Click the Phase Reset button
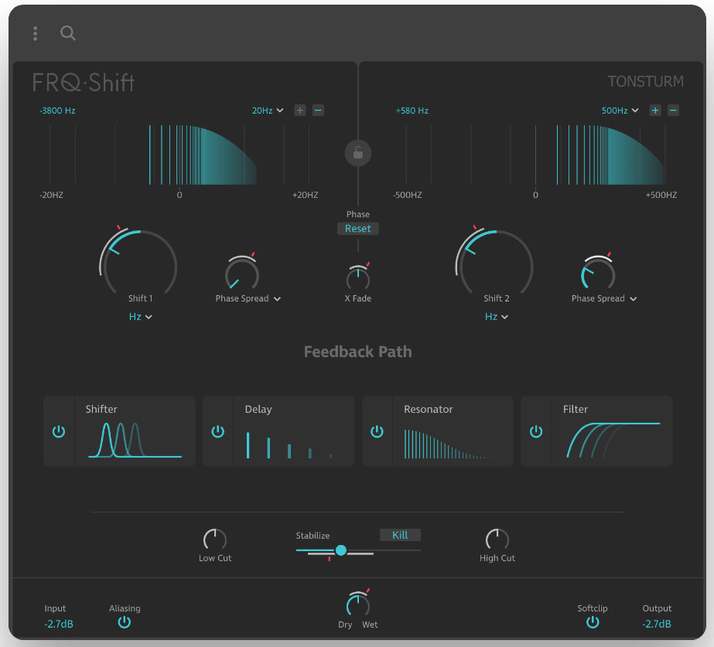This screenshot has width=714, height=647. click(358, 229)
